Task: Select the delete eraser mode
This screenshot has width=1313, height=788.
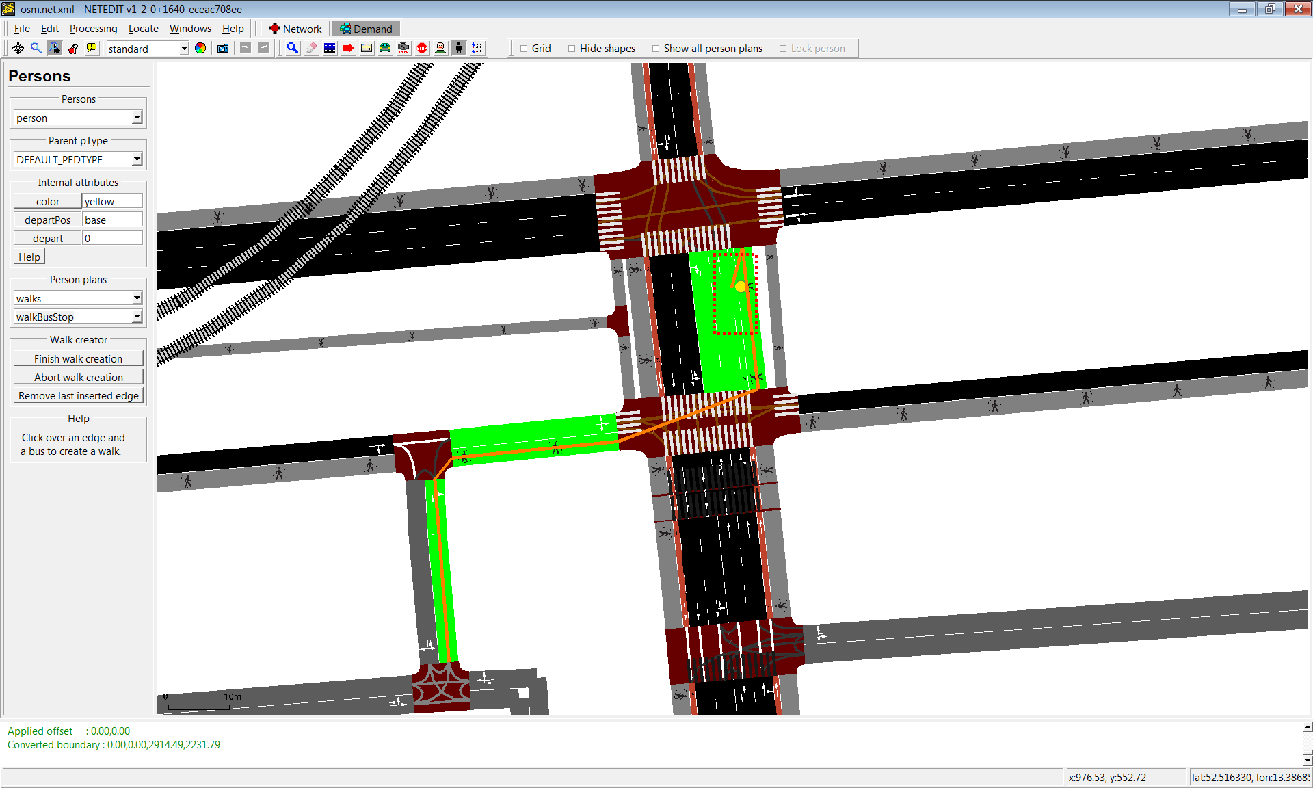Action: point(311,48)
